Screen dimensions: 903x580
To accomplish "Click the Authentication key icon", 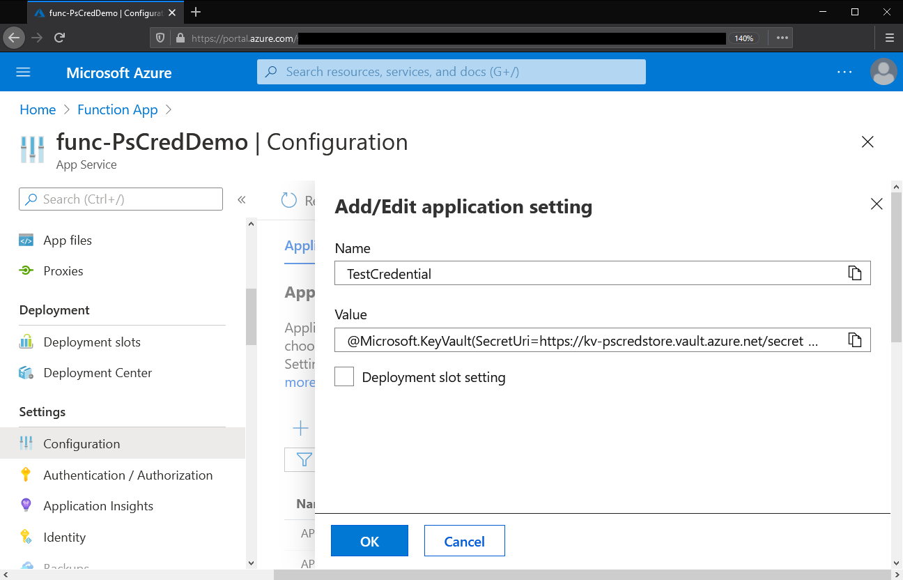I will (26, 475).
